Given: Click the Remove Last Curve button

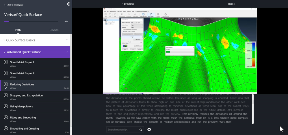Looking at the screenshot, I should [x=127, y=34].
